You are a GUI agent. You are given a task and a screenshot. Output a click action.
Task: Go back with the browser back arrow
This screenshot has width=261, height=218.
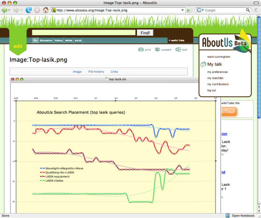pyautogui.click(x=4, y=10)
